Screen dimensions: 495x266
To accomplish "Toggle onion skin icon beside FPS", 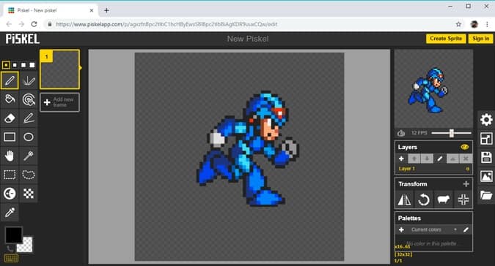I will (401, 133).
